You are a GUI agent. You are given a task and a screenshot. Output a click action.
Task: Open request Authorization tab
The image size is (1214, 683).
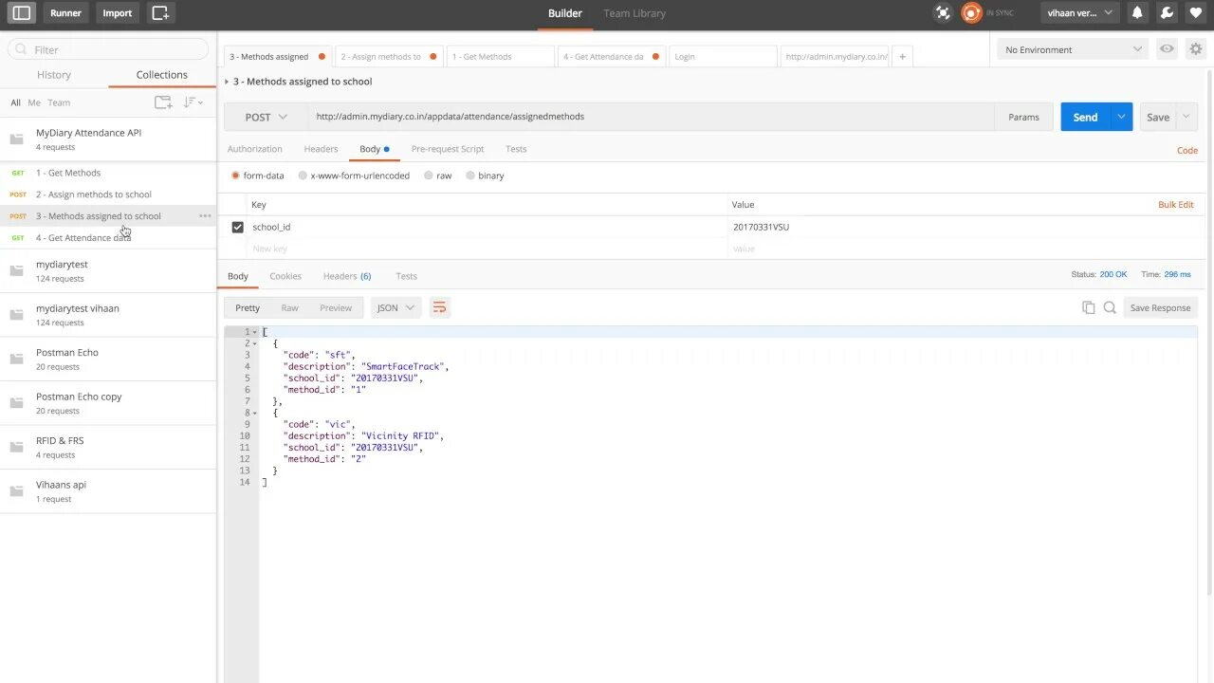[255, 149]
